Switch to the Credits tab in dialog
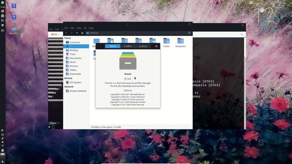Image resolution: width=292 pixels, height=164 pixels. 128,46
